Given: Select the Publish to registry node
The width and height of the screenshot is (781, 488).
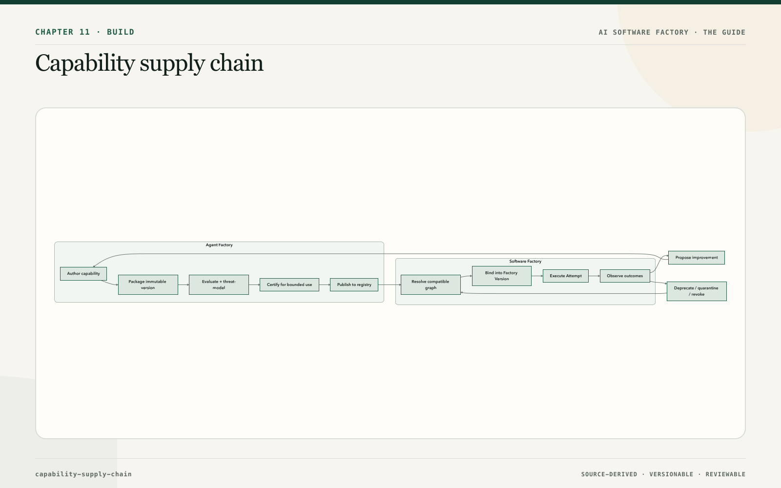Looking at the screenshot, I should [354, 285].
